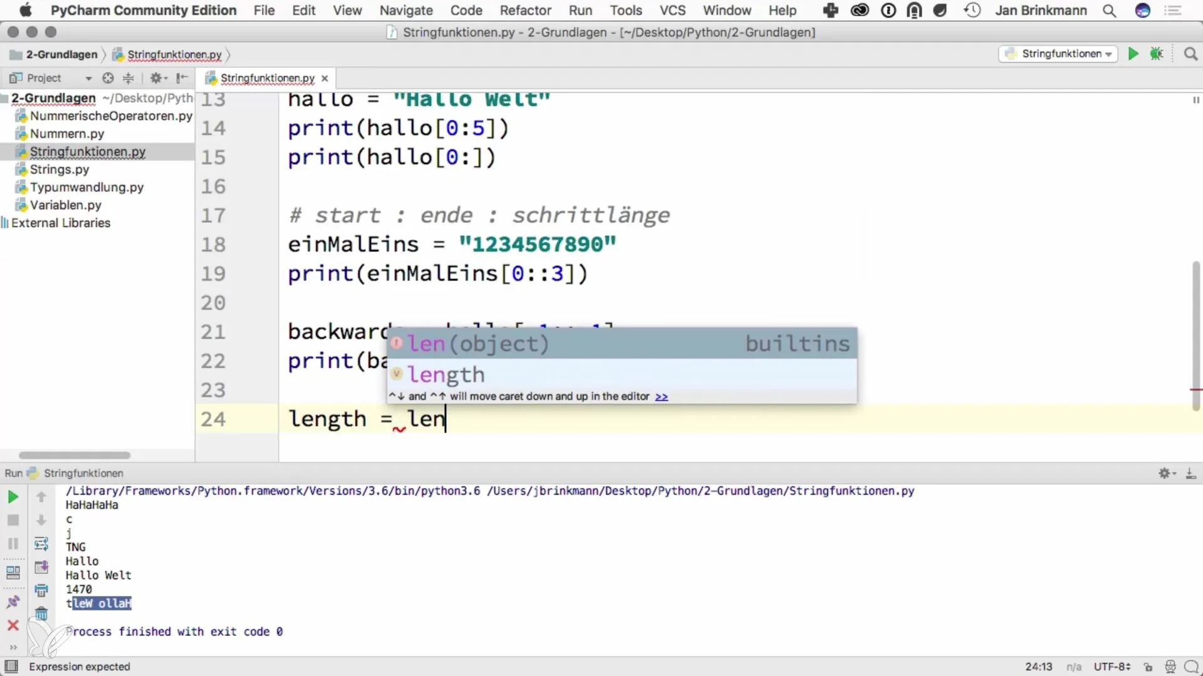1203x676 pixels.
Task: Click the Stringfunktionen.py breadcrumb
Action: 167,54
